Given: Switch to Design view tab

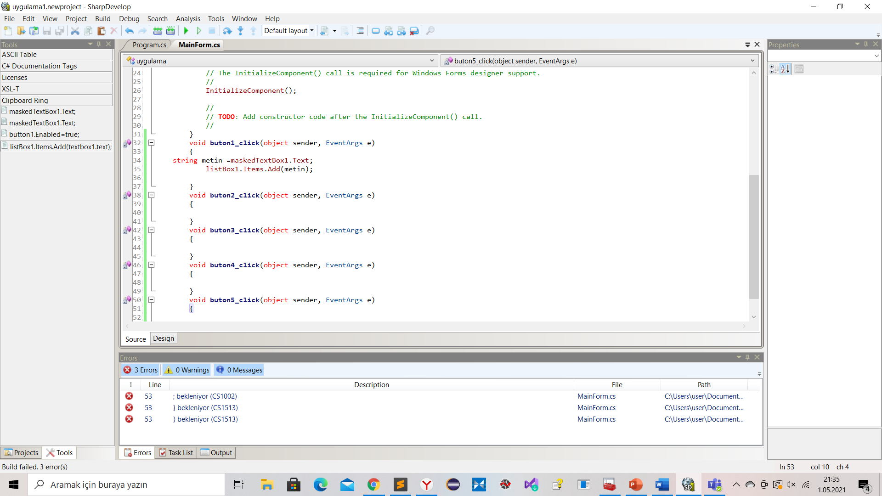Looking at the screenshot, I should coord(164,338).
